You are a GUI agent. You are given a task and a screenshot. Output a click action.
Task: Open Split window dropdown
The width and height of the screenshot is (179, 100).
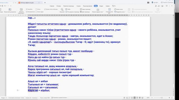point(120,12)
